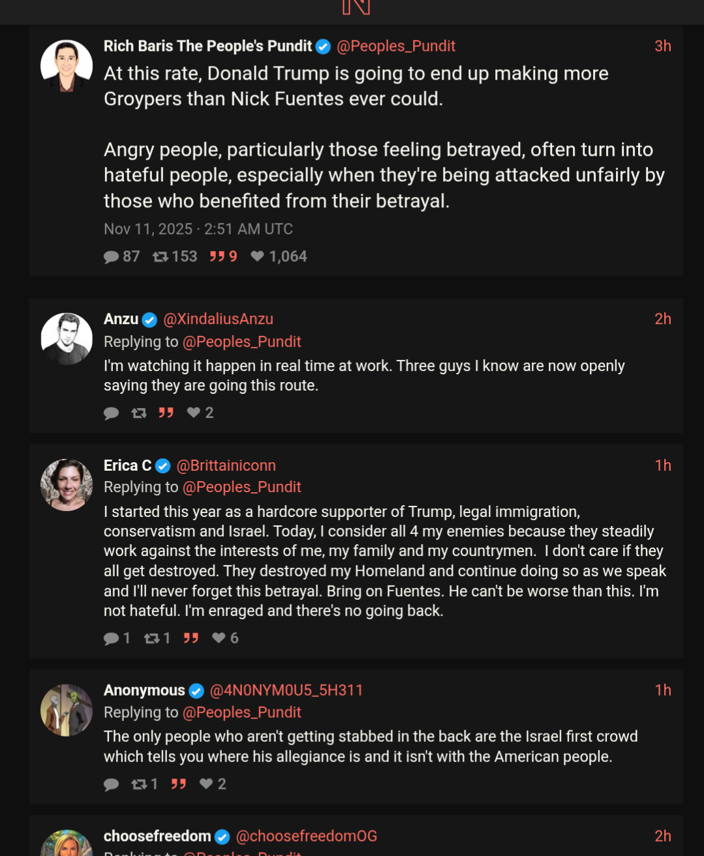The width and height of the screenshot is (704, 856).
Task: Click heart icon on Rich Baris post
Action: pyautogui.click(x=258, y=256)
